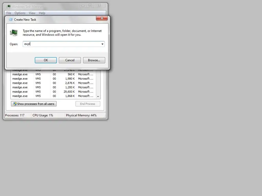Close the Windows Task Manager window
Screen dimensions: 262x196
click(x=100, y=5)
